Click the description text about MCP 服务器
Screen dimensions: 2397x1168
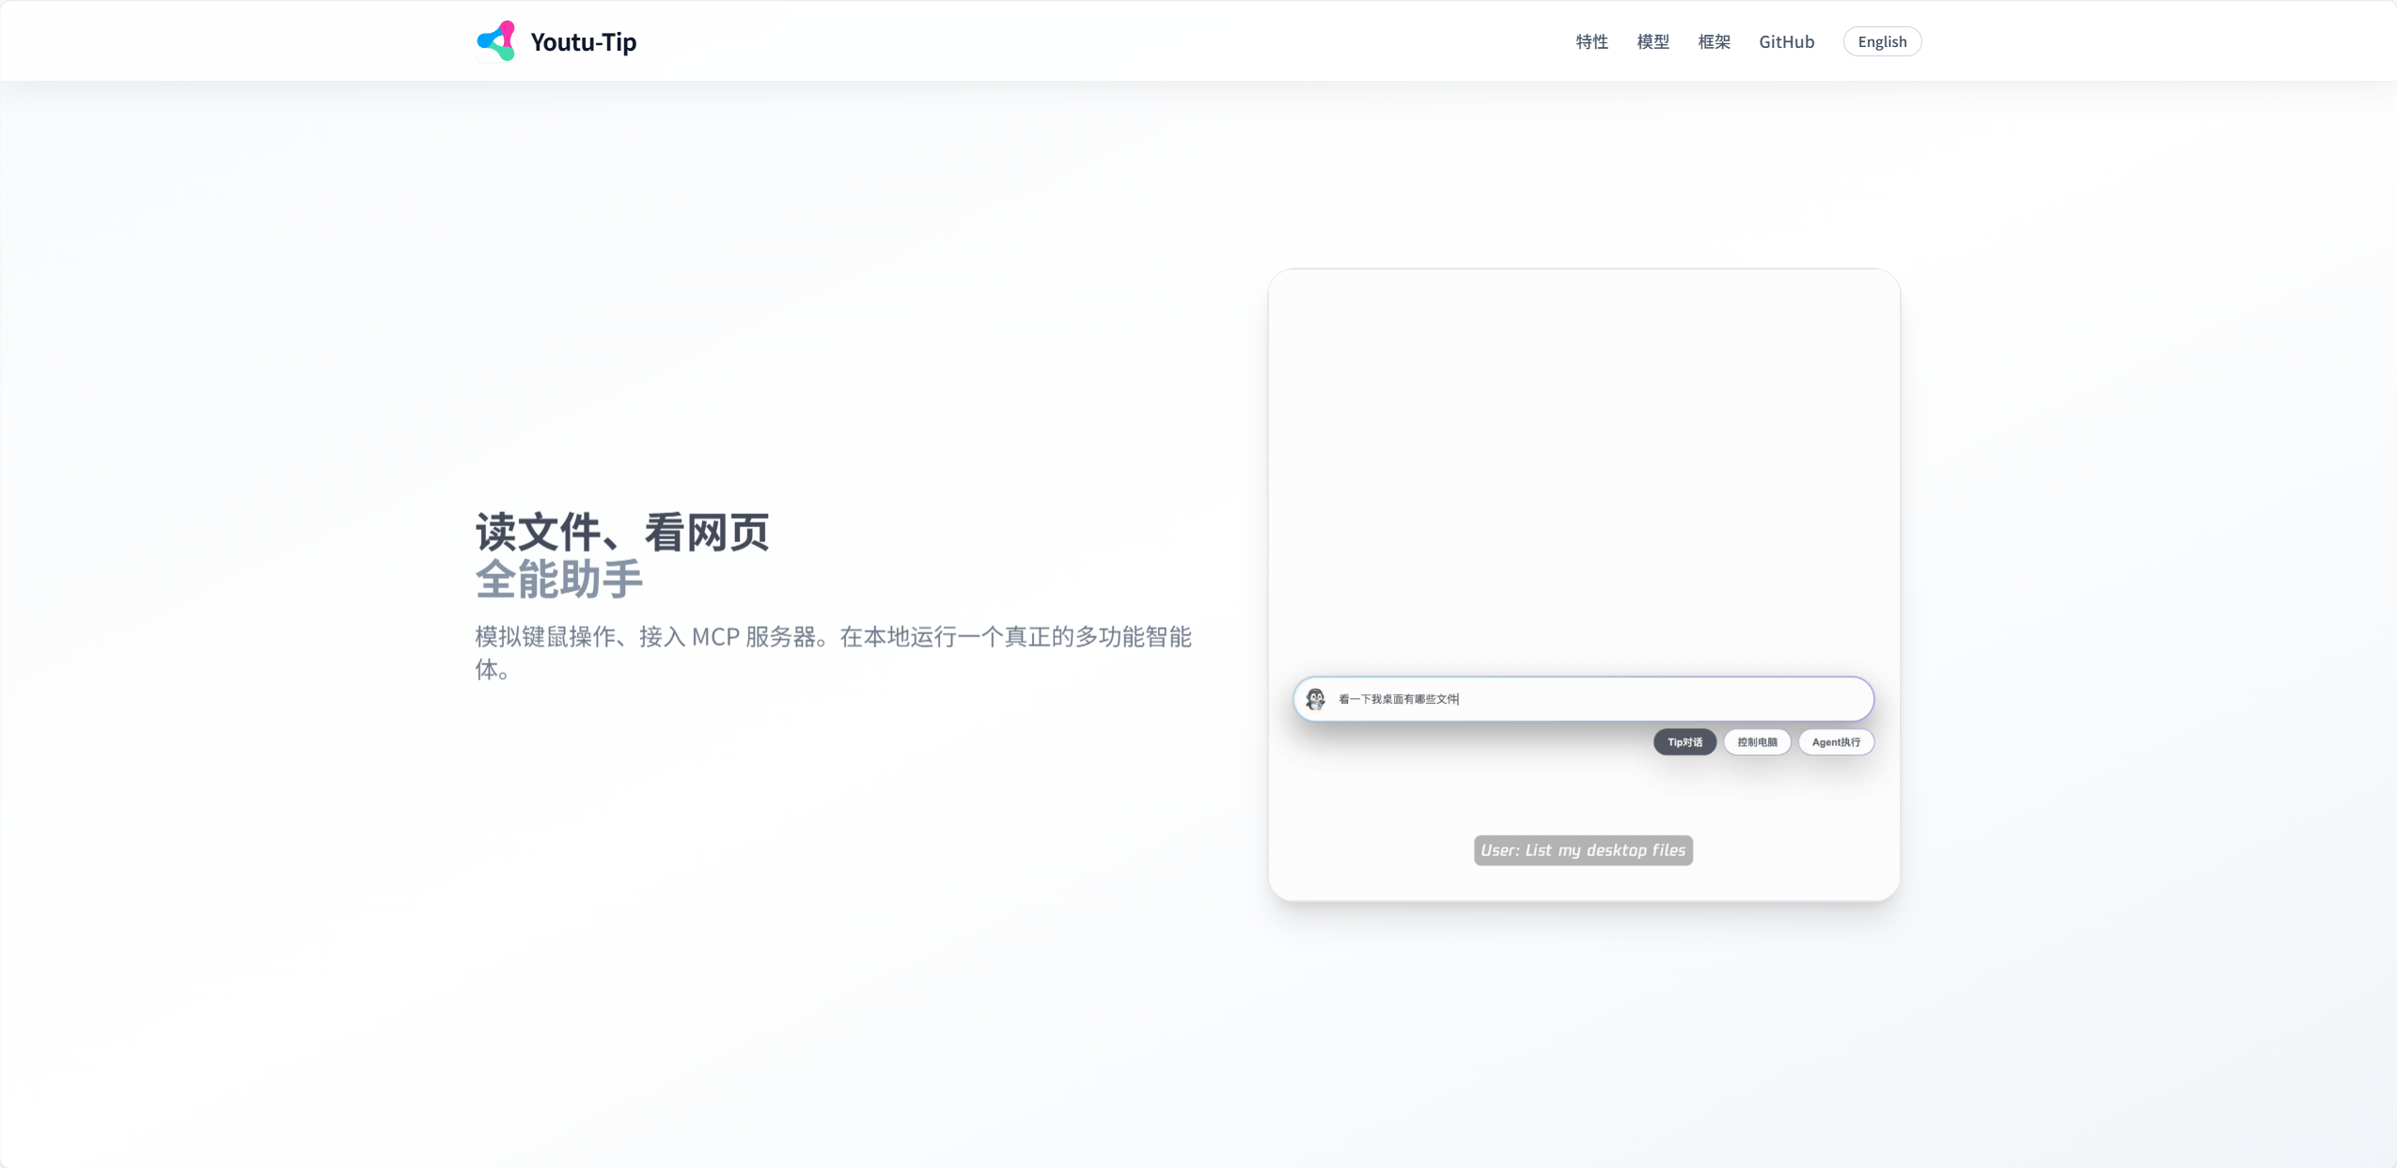click(833, 652)
